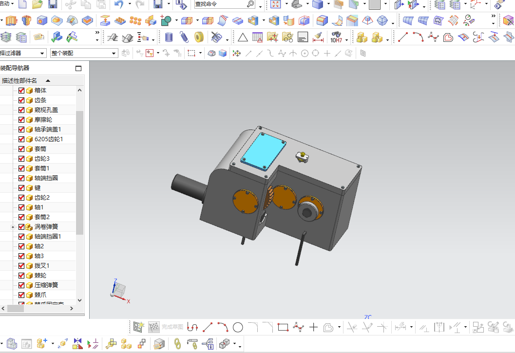Screen dimensions: 515x353
Task: Click the Extension Spring icon
Action: pos(184,37)
